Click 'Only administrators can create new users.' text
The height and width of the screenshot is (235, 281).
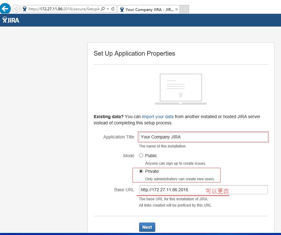tap(180, 179)
